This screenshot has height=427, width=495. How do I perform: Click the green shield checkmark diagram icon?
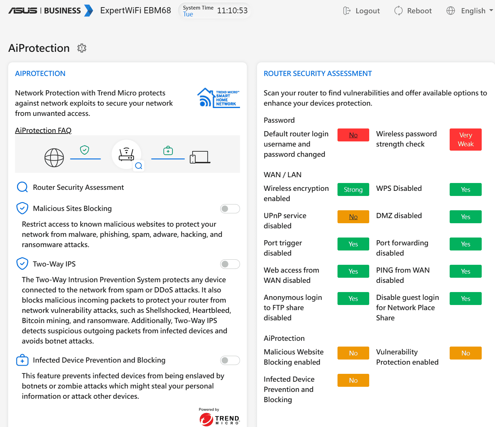pos(85,150)
